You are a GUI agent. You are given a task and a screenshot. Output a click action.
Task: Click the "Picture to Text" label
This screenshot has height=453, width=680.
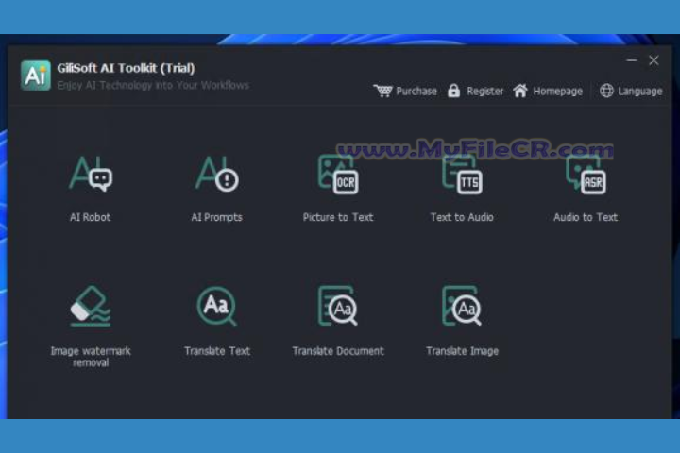[x=338, y=217]
